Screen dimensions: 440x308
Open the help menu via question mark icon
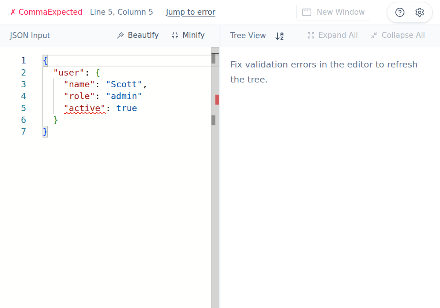click(x=399, y=12)
